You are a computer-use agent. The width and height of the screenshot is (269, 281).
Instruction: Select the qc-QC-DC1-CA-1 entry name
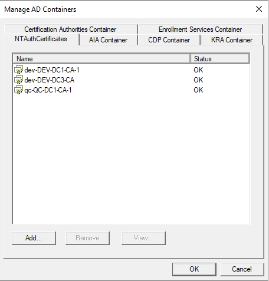point(48,90)
